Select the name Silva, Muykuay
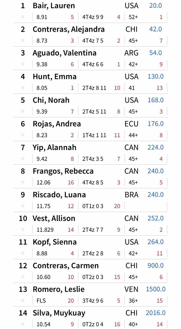 coord(59,313)
